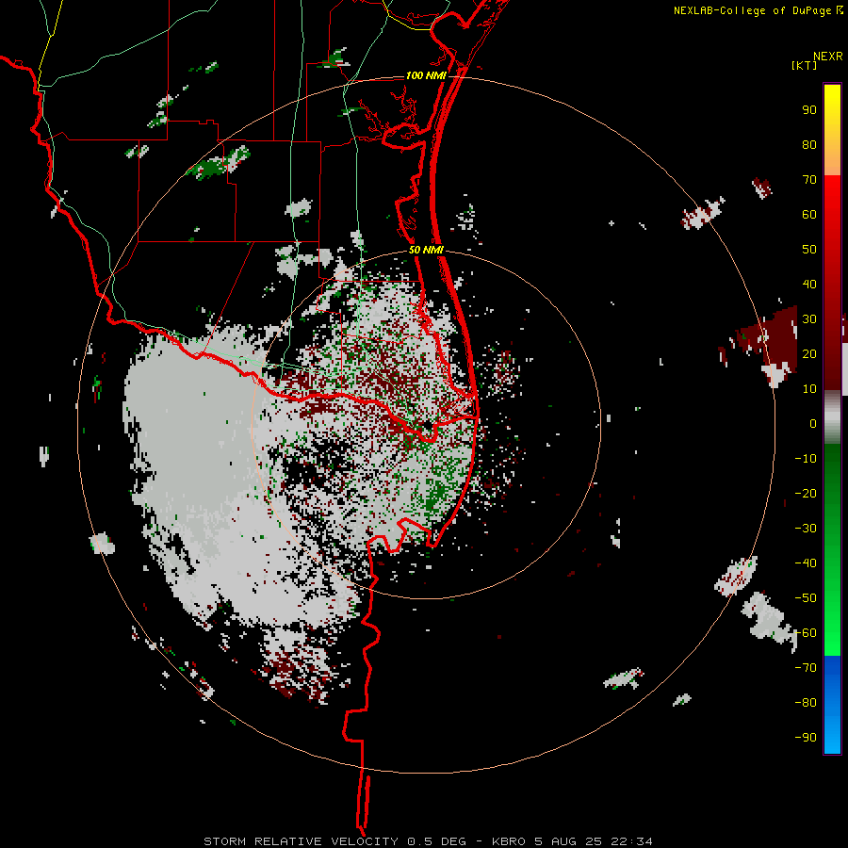Click the 0 value on velocity scale

(x=813, y=424)
